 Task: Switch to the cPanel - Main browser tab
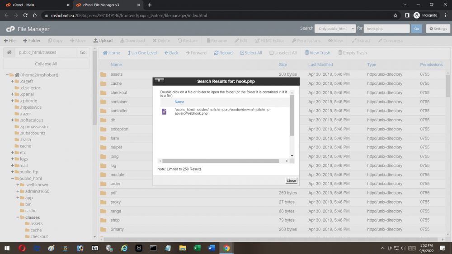pyautogui.click(x=38, y=5)
